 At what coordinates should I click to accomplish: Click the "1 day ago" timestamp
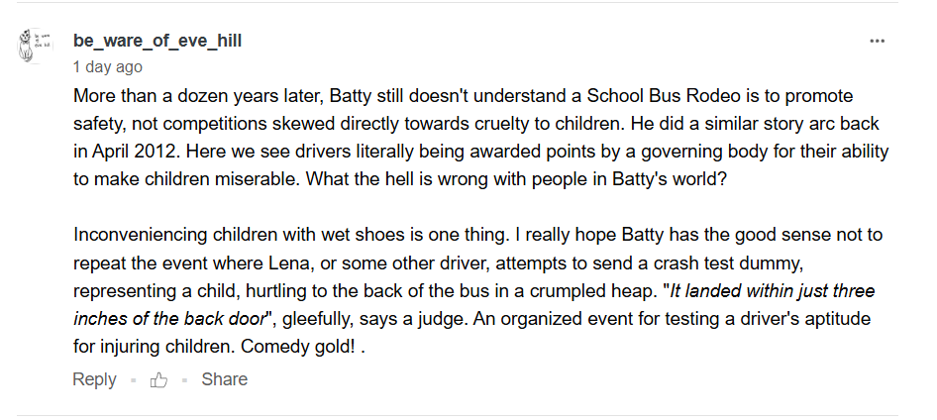pos(107,67)
